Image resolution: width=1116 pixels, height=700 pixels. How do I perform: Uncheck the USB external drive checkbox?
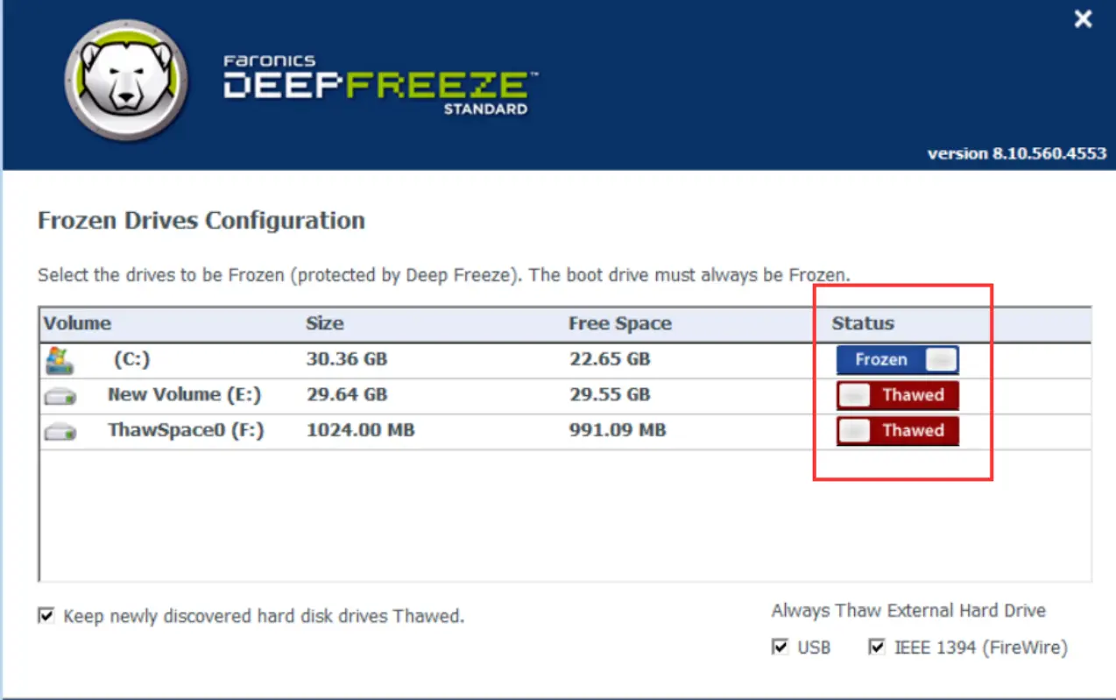[779, 647]
